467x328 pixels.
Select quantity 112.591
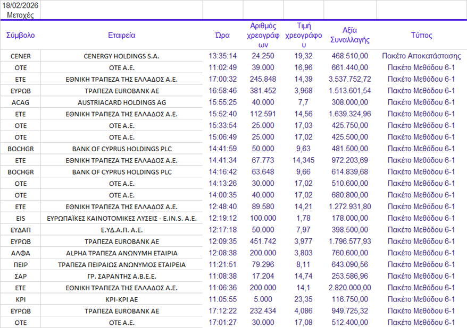click(263, 114)
